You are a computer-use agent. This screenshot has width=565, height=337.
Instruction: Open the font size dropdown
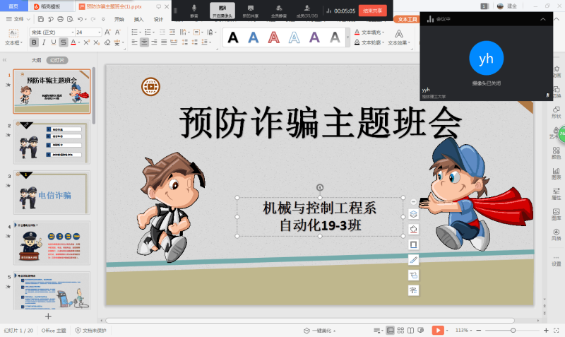[x=99, y=32]
